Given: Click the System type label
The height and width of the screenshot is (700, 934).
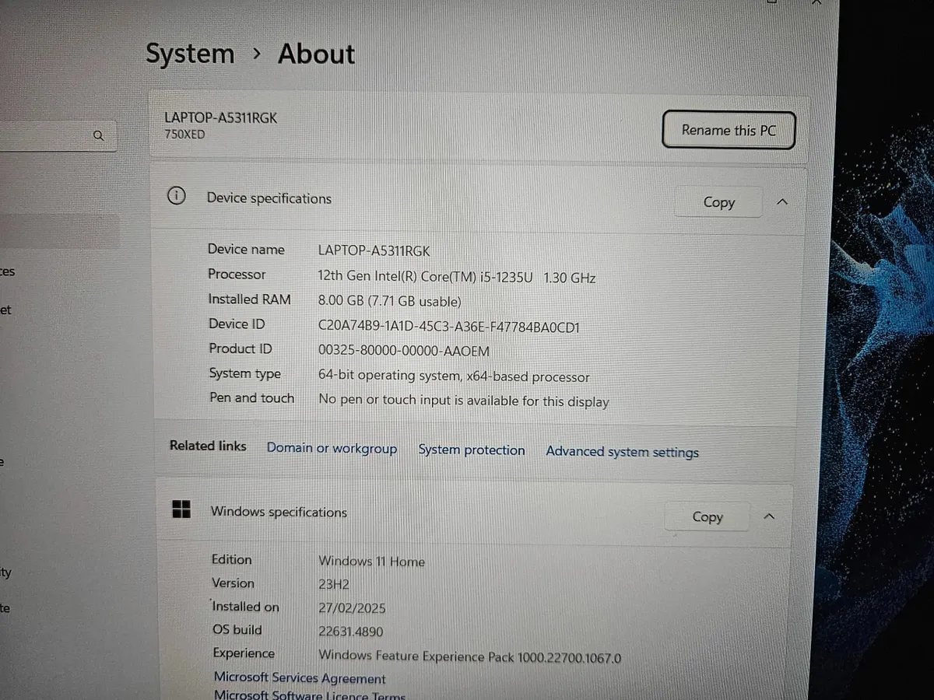Looking at the screenshot, I should 245,373.
